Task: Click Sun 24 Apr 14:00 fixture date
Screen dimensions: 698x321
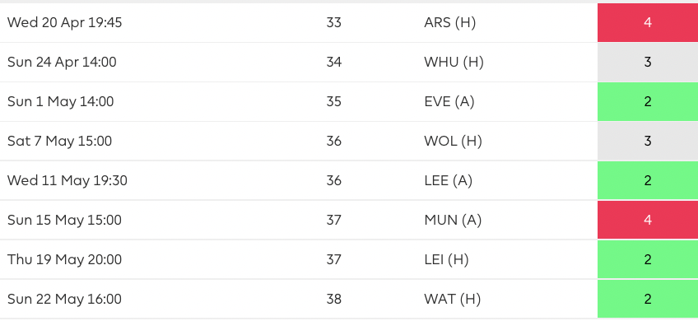Action: point(62,62)
